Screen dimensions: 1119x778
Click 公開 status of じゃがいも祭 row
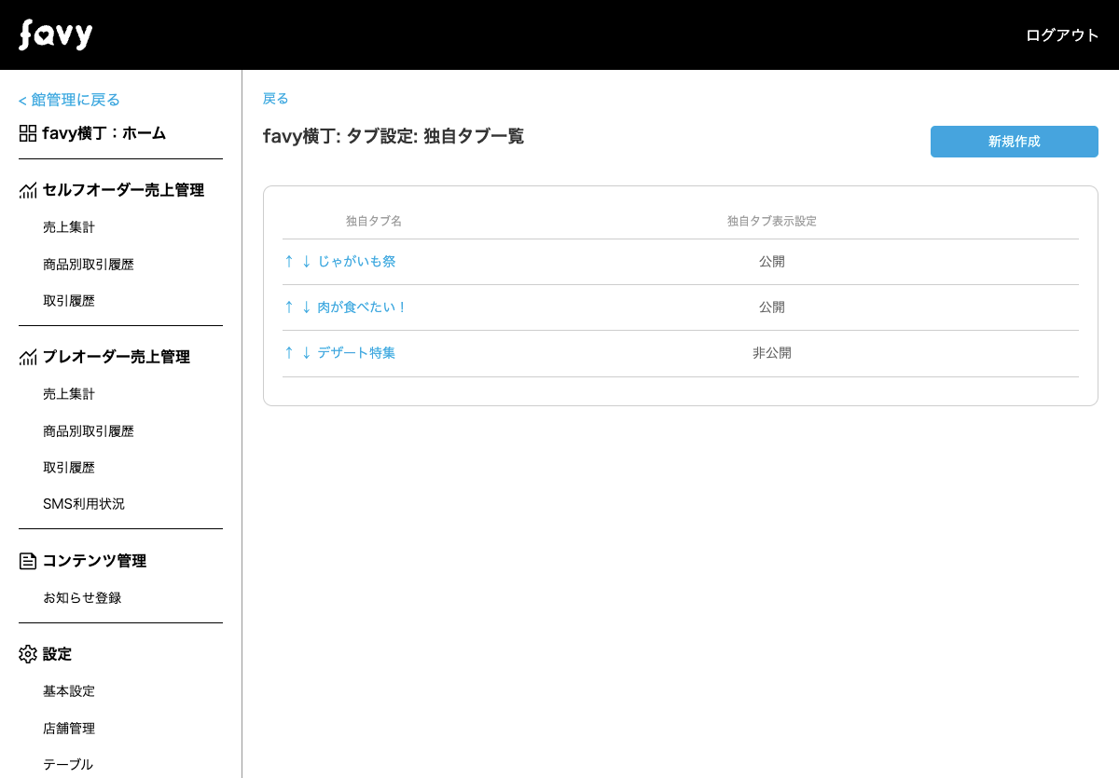(x=772, y=262)
